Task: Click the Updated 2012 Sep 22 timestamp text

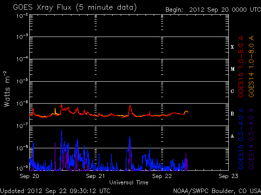Action: [x=55, y=190]
